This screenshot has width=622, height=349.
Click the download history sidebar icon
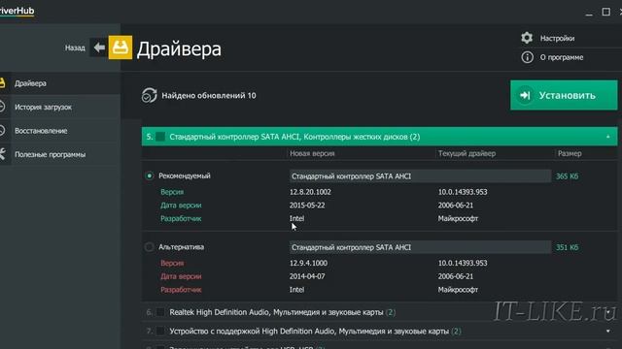pyautogui.click(x=2, y=107)
